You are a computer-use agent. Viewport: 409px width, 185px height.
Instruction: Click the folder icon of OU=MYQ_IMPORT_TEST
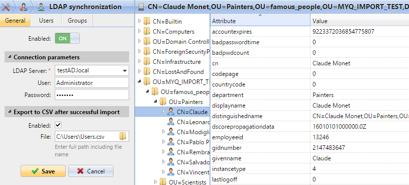(x=147, y=81)
